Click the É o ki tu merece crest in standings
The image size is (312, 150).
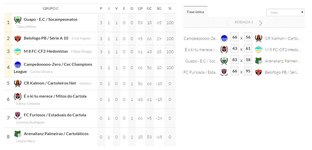click(x=17, y=96)
